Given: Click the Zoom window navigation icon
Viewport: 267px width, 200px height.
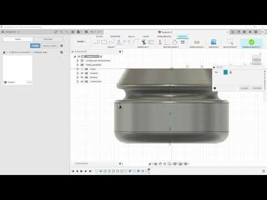Looking at the screenshot, I should click(169, 164).
